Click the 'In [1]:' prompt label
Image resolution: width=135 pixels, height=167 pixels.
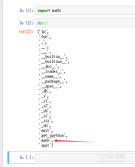pyautogui.click(x=27, y=11)
